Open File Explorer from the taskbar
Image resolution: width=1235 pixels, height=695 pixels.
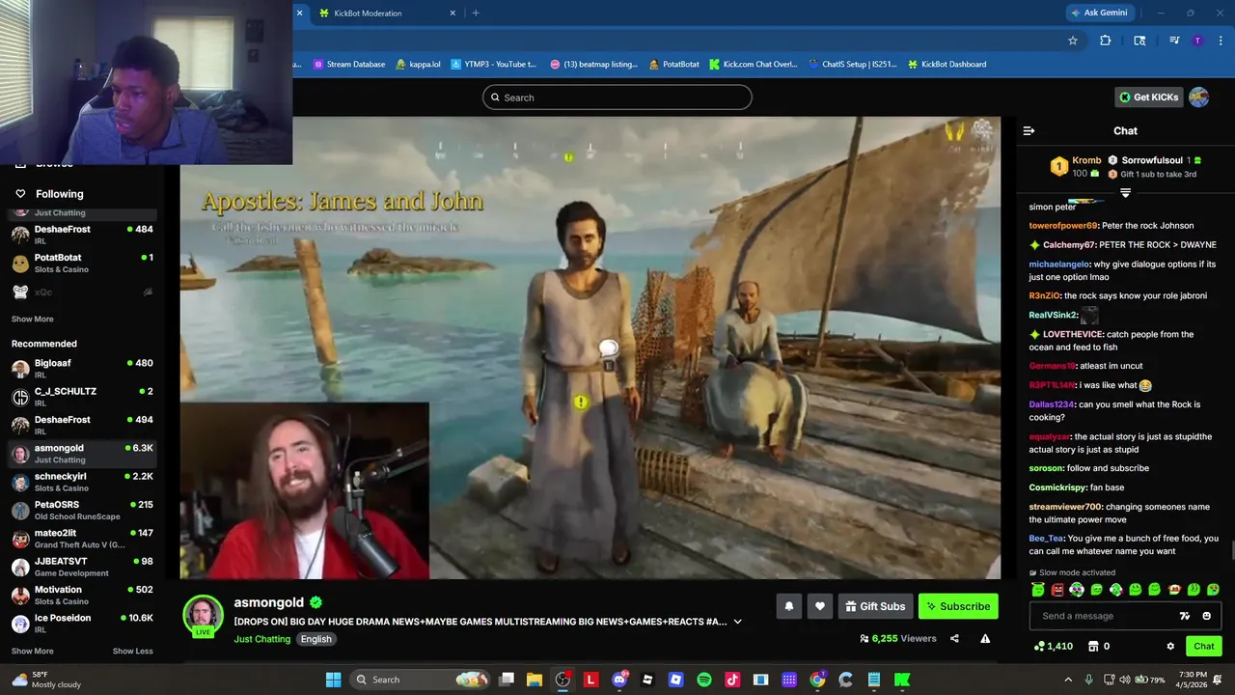click(535, 680)
